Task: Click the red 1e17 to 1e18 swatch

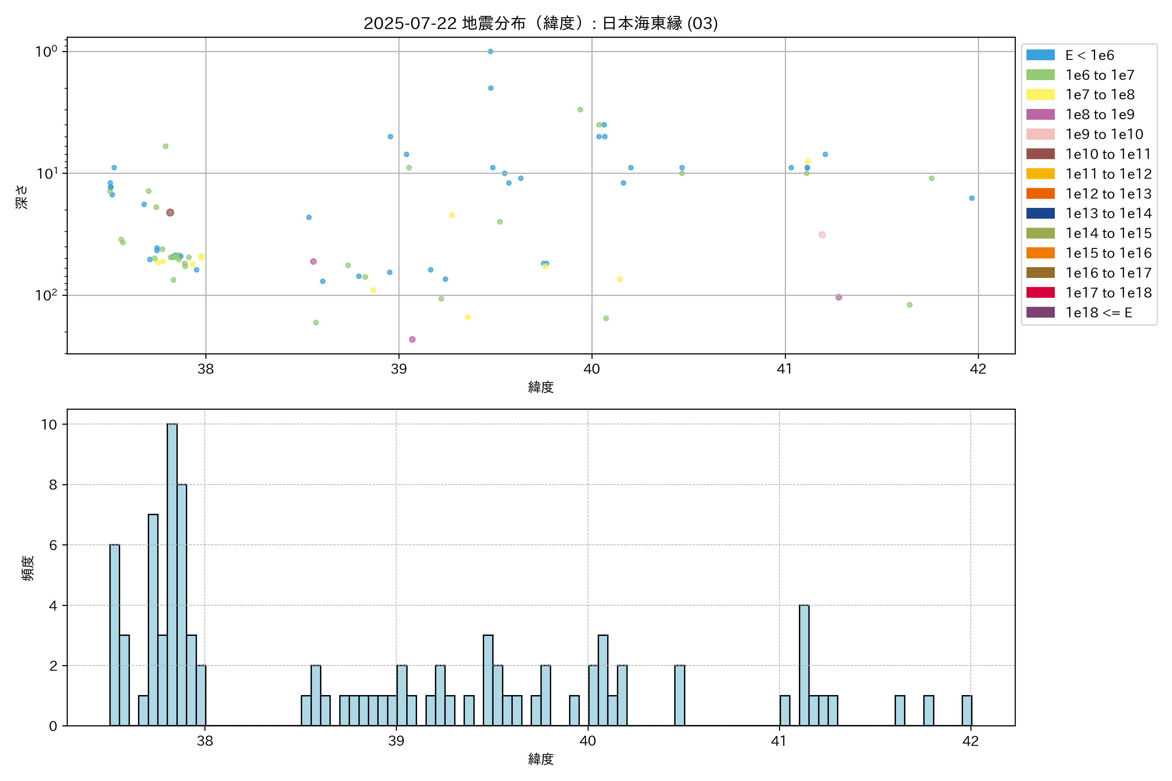Action: [1040, 292]
